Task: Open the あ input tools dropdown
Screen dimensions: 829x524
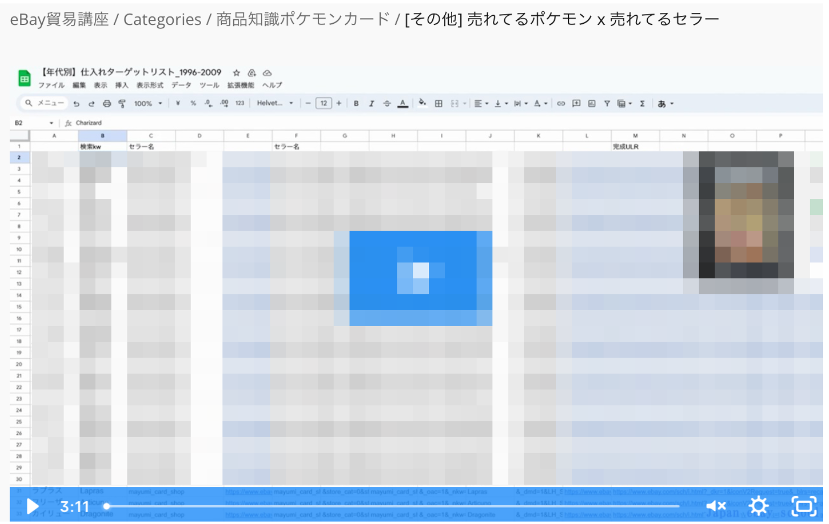Action: click(665, 103)
